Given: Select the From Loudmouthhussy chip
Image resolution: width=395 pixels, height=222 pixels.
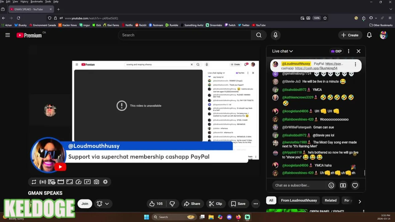Looking at the screenshot, I should [299, 200].
